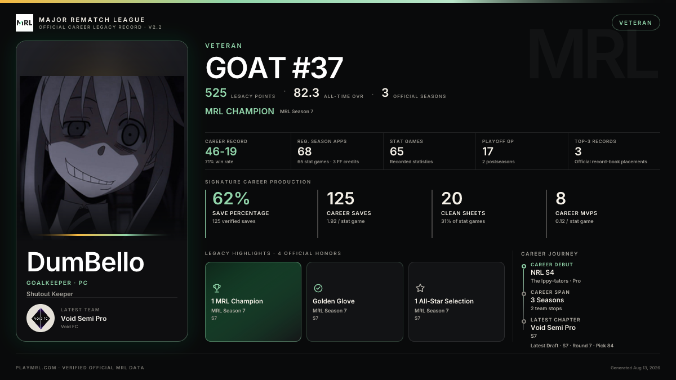Click the Shutout Keeper label
The image size is (676, 380).
coord(50,294)
